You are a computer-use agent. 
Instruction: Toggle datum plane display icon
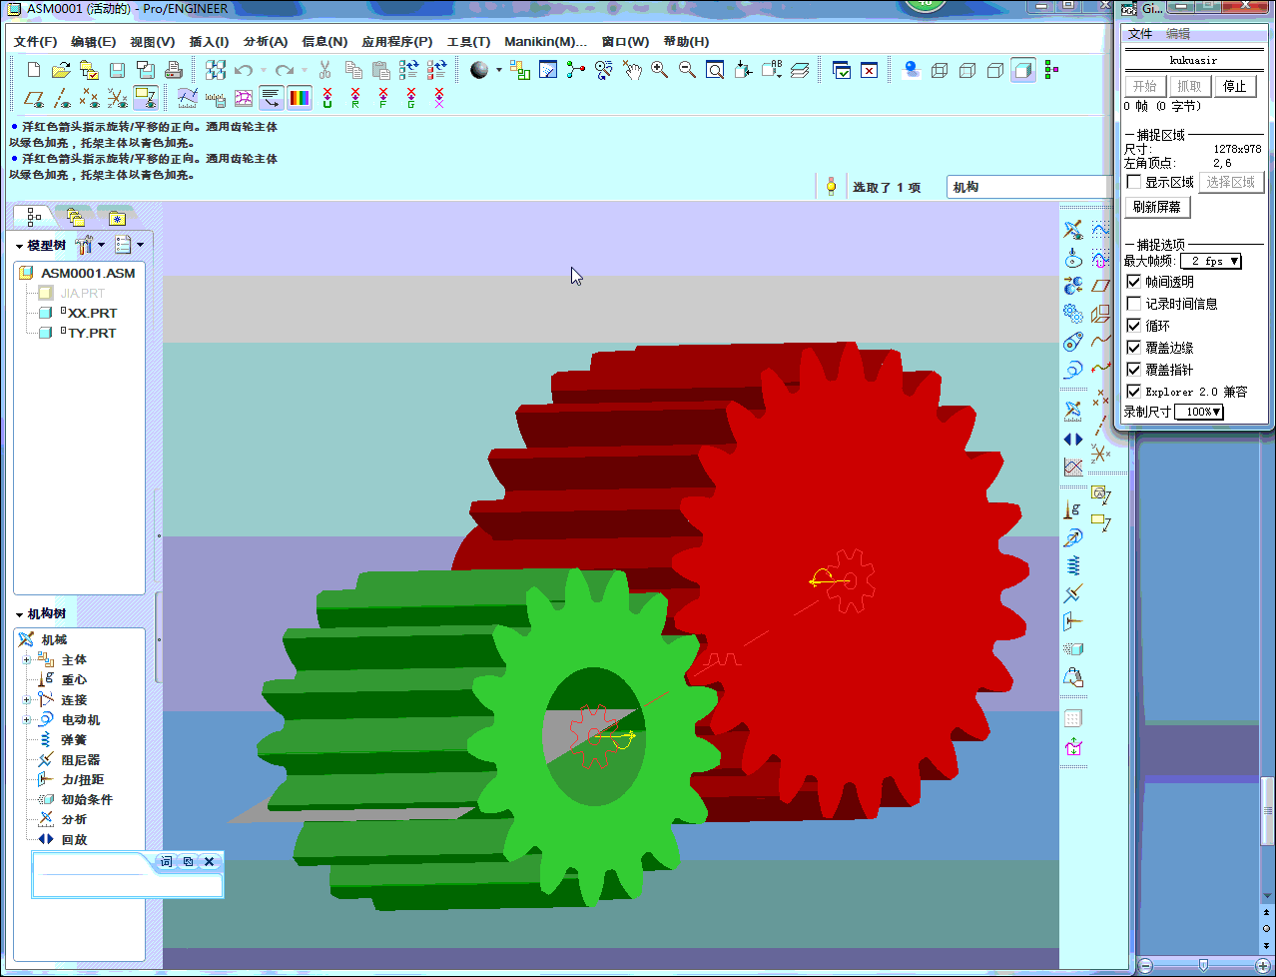(34, 98)
